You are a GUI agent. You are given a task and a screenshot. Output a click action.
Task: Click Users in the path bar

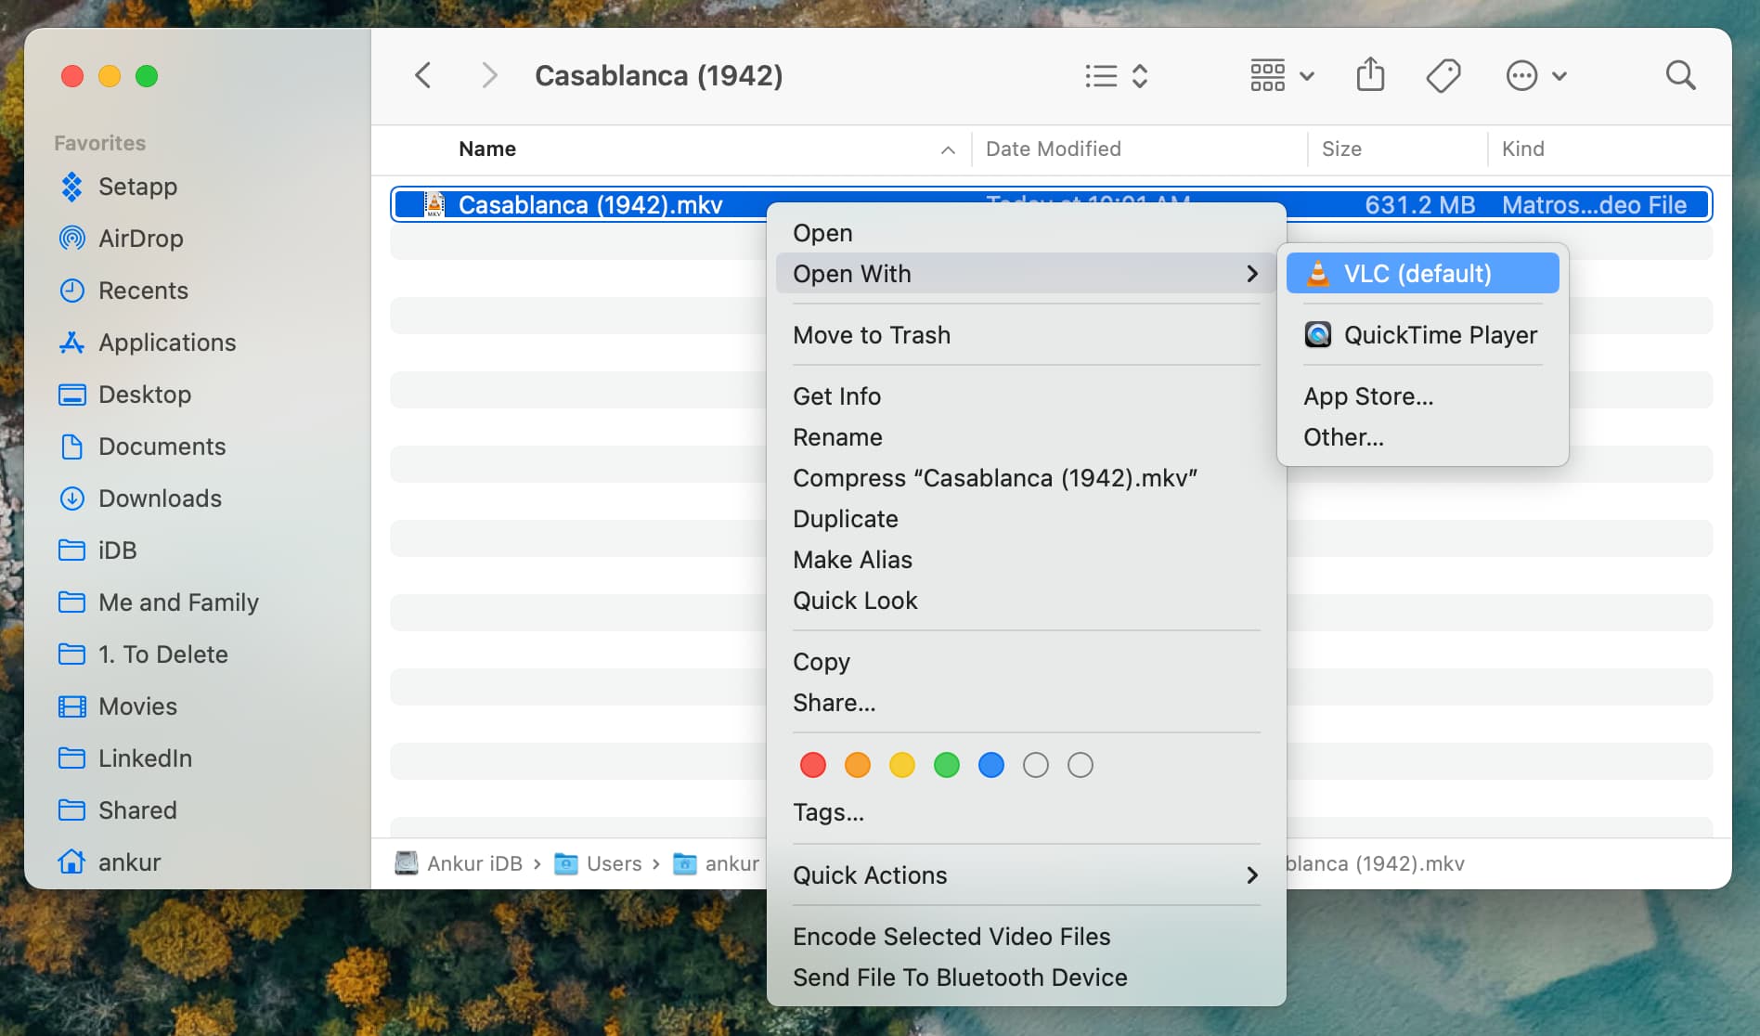(x=598, y=863)
